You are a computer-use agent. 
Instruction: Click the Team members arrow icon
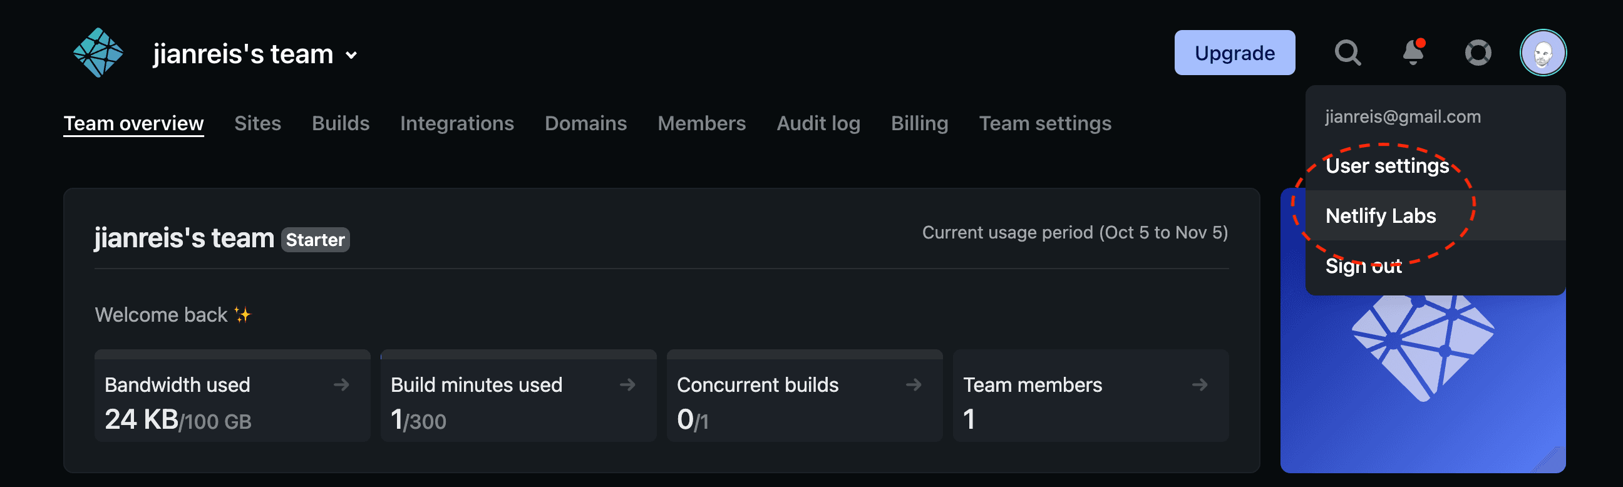(x=1200, y=384)
